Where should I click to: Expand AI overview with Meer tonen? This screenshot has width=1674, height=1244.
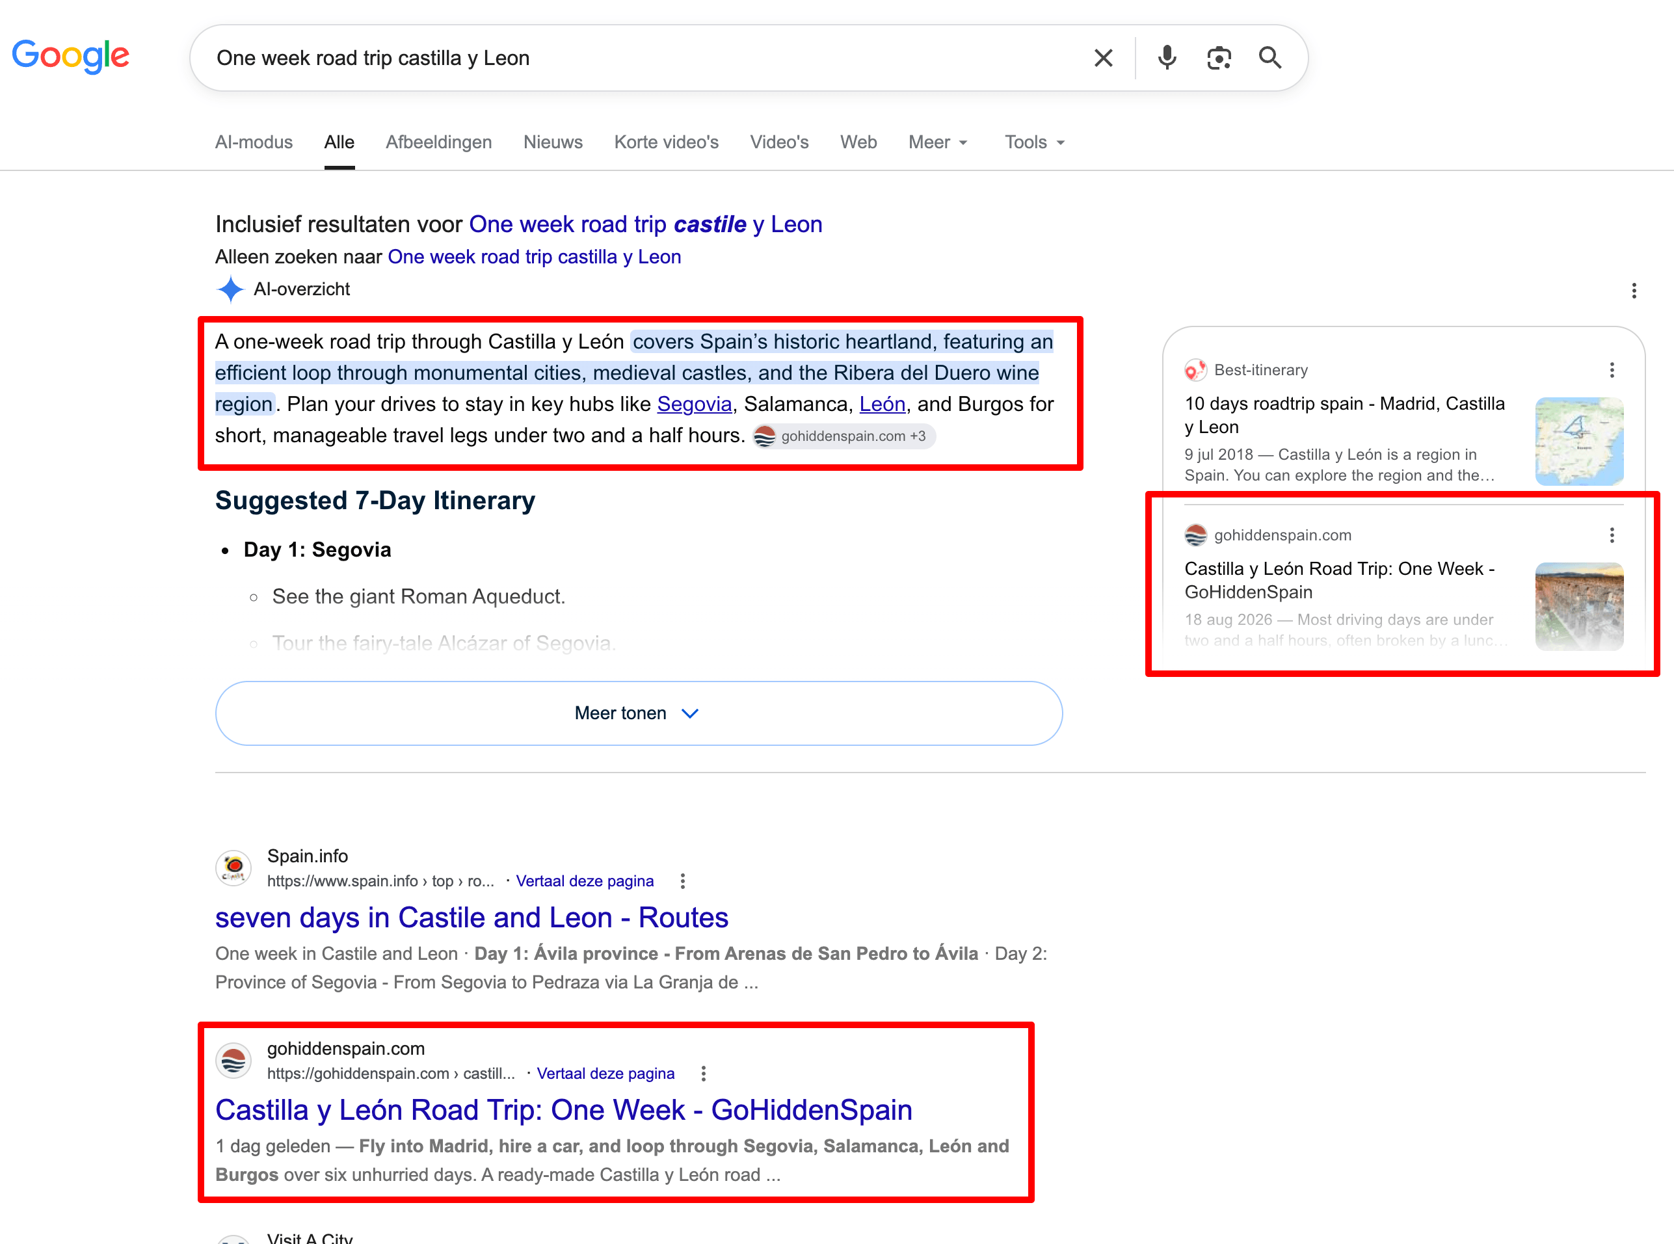tap(639, 713)
